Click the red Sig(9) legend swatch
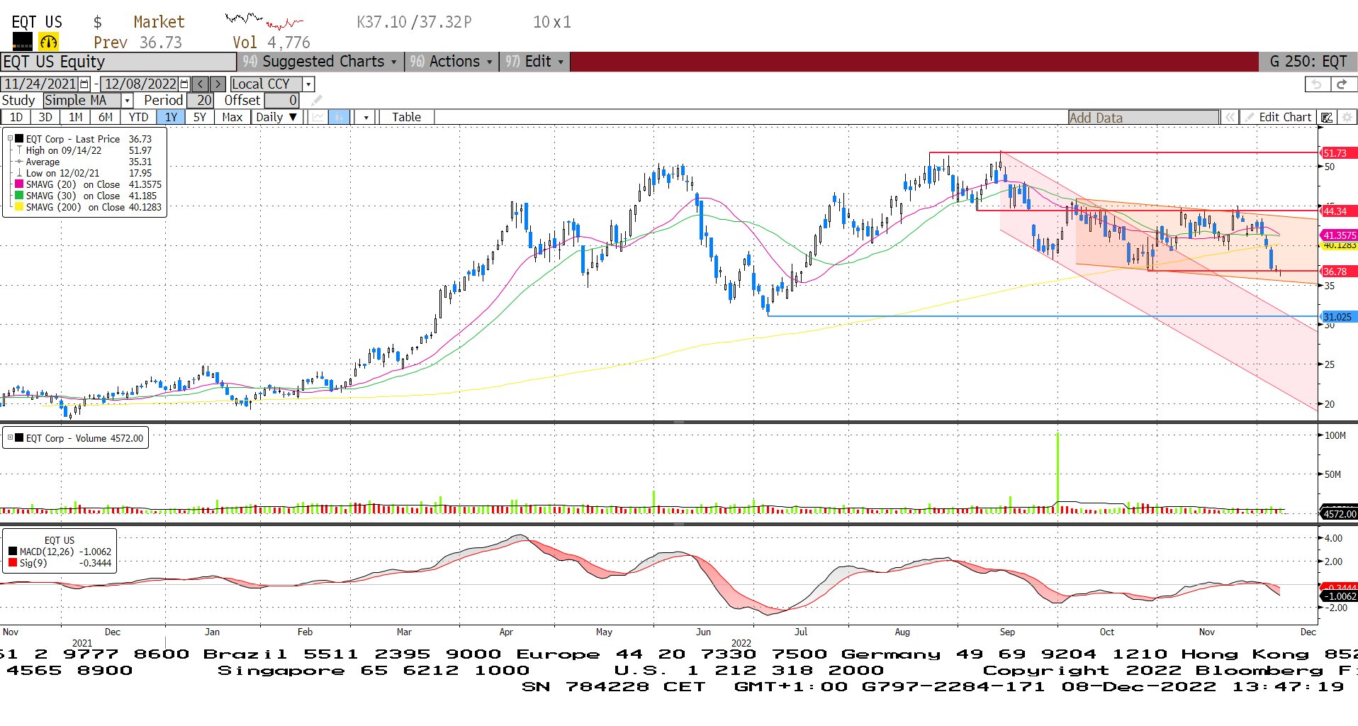This screenshot has height=726, width=1358. 13,563
